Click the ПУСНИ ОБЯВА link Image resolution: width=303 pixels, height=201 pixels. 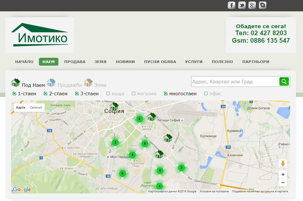pyautogui.click(x=160, y=62)
